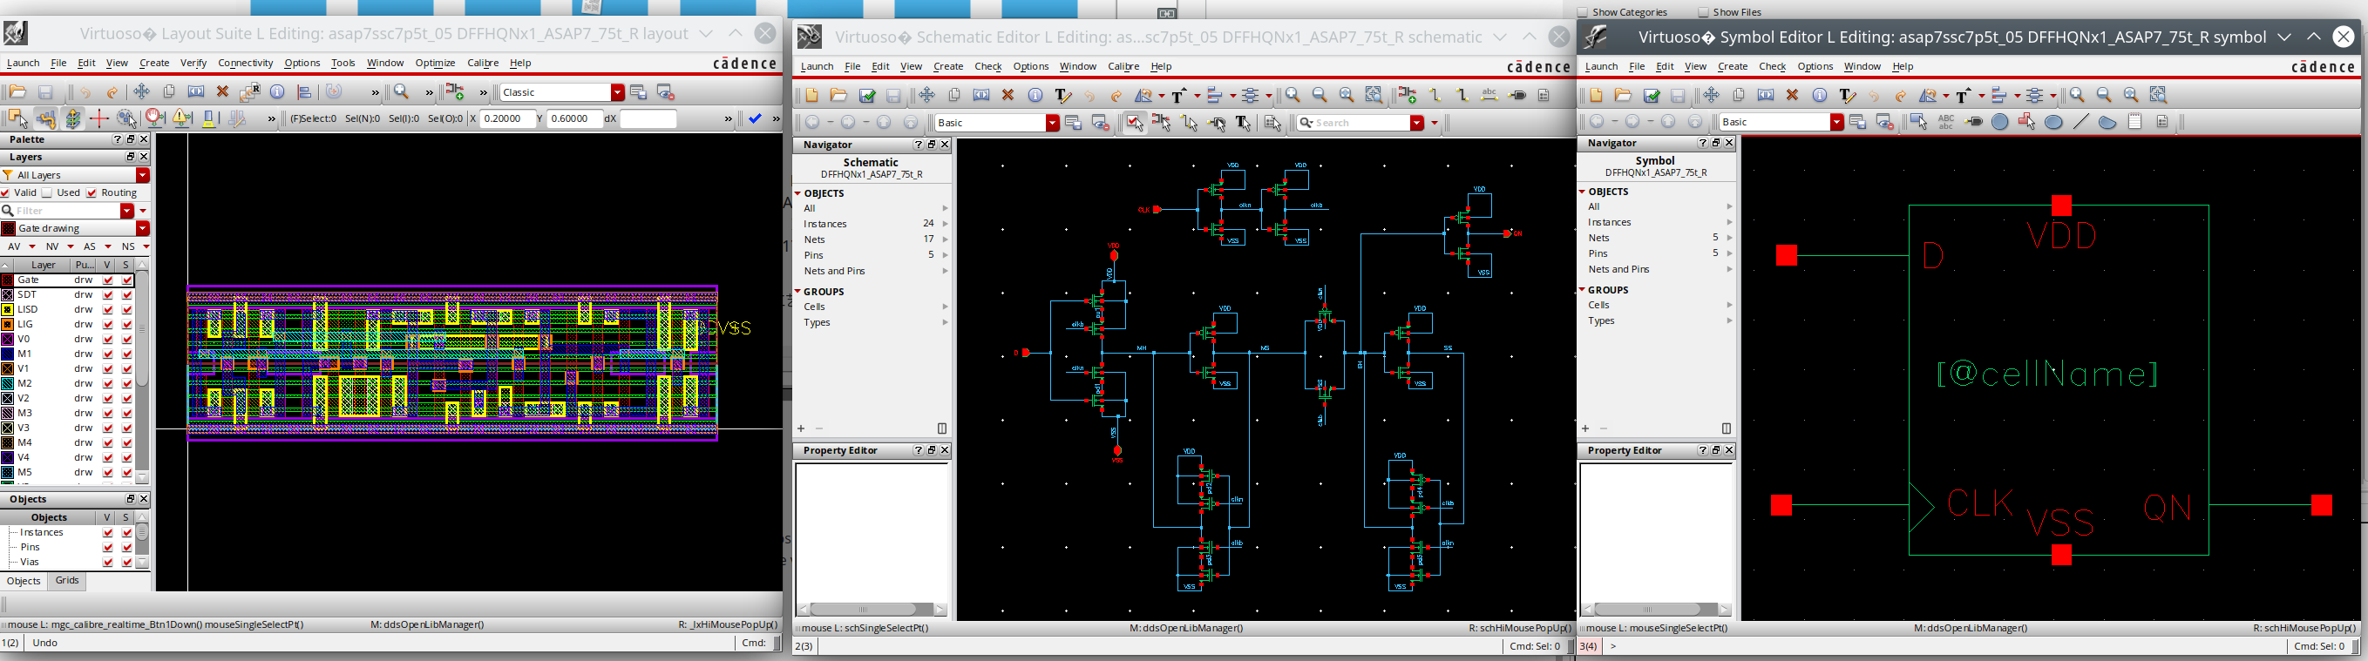Toggle Show Categories checkbox at top
2368x661 pixels.
tap(1582, 12)
